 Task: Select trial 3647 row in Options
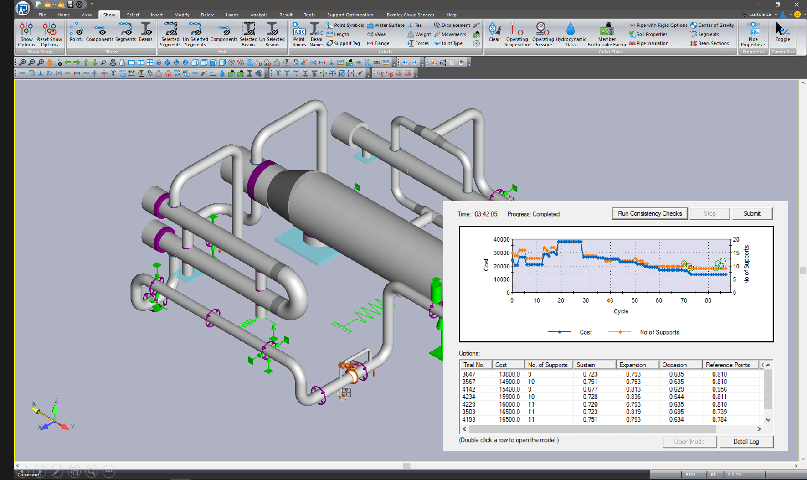pos(612,374)
